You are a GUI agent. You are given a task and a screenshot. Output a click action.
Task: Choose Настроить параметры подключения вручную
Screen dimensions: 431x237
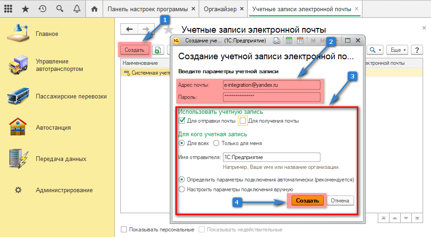182,189
